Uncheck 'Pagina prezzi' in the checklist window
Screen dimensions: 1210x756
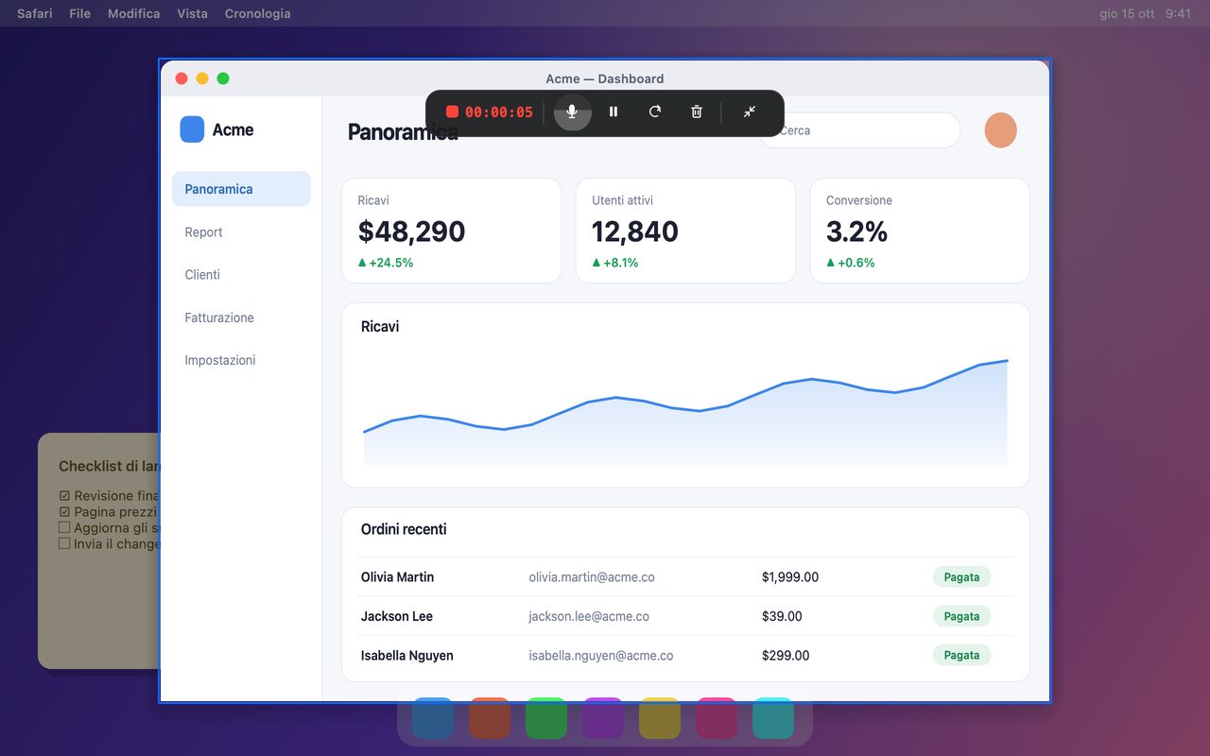(x=64, y=512)
